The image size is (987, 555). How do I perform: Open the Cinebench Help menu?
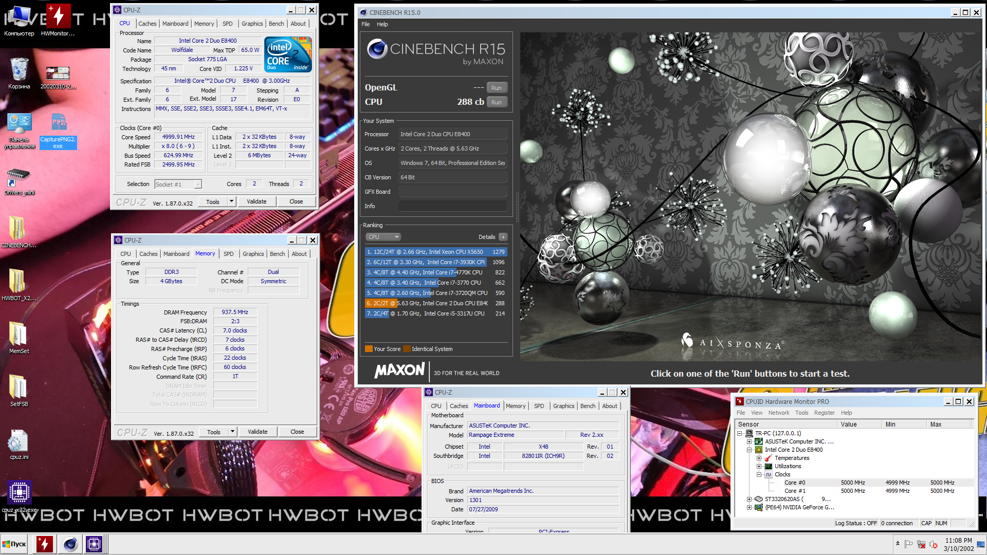[382, 24]
